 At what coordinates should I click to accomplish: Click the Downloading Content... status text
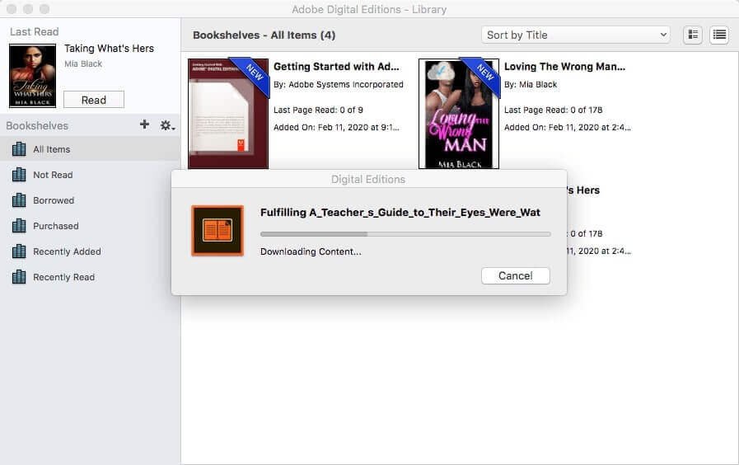pos(311,251)
